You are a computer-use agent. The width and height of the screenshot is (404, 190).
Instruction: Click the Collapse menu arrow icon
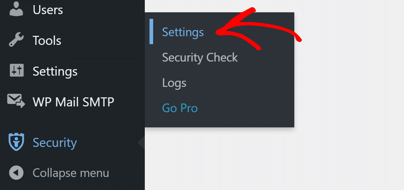point(16,173)
